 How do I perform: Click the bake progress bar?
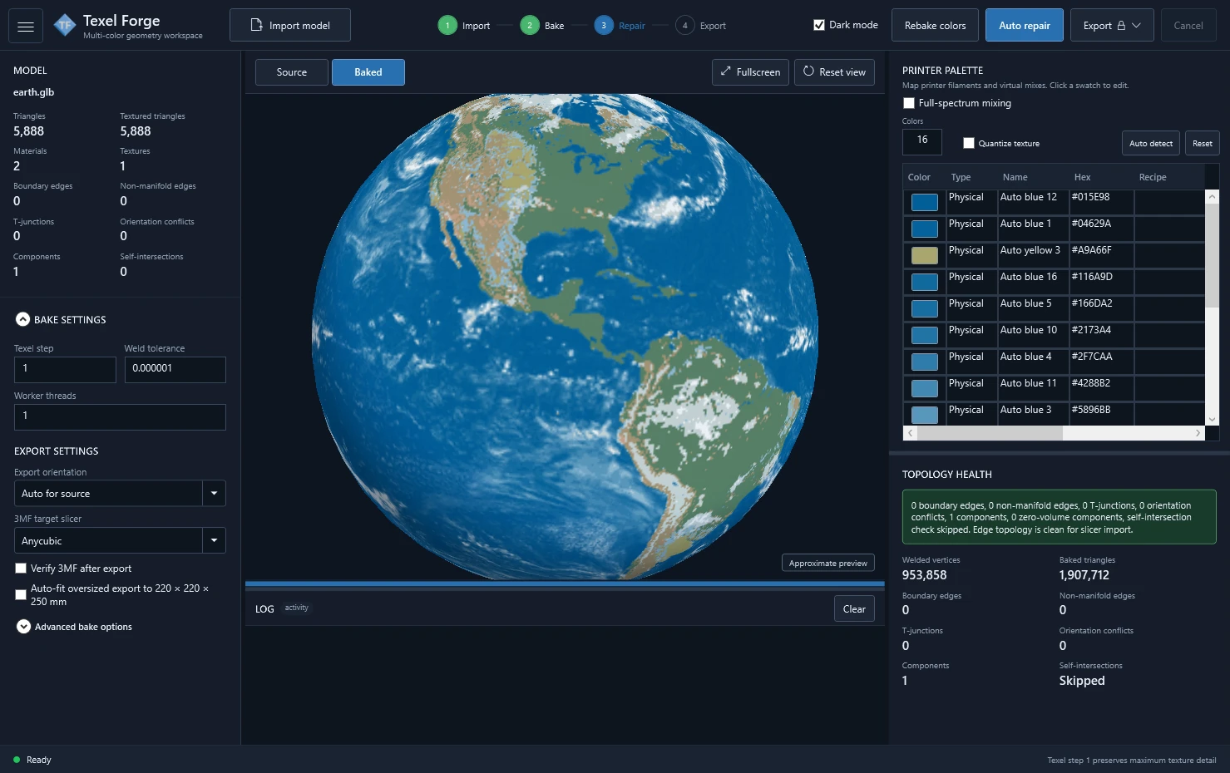(x=565, y=584)
